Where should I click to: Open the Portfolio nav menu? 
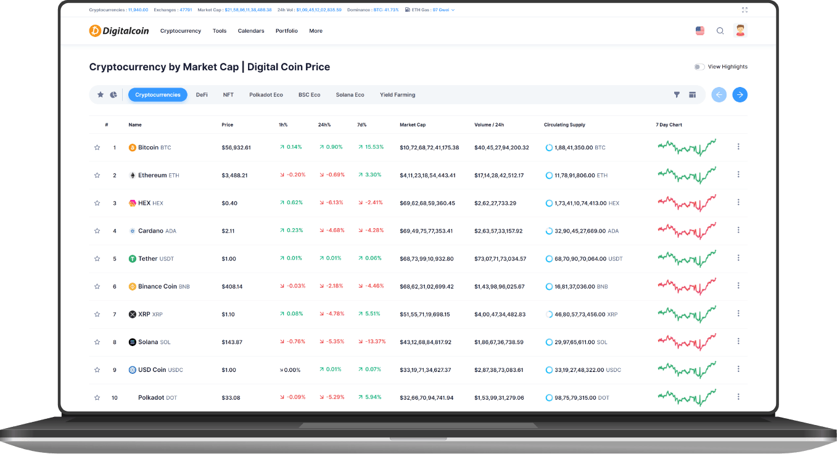(287, 31)
